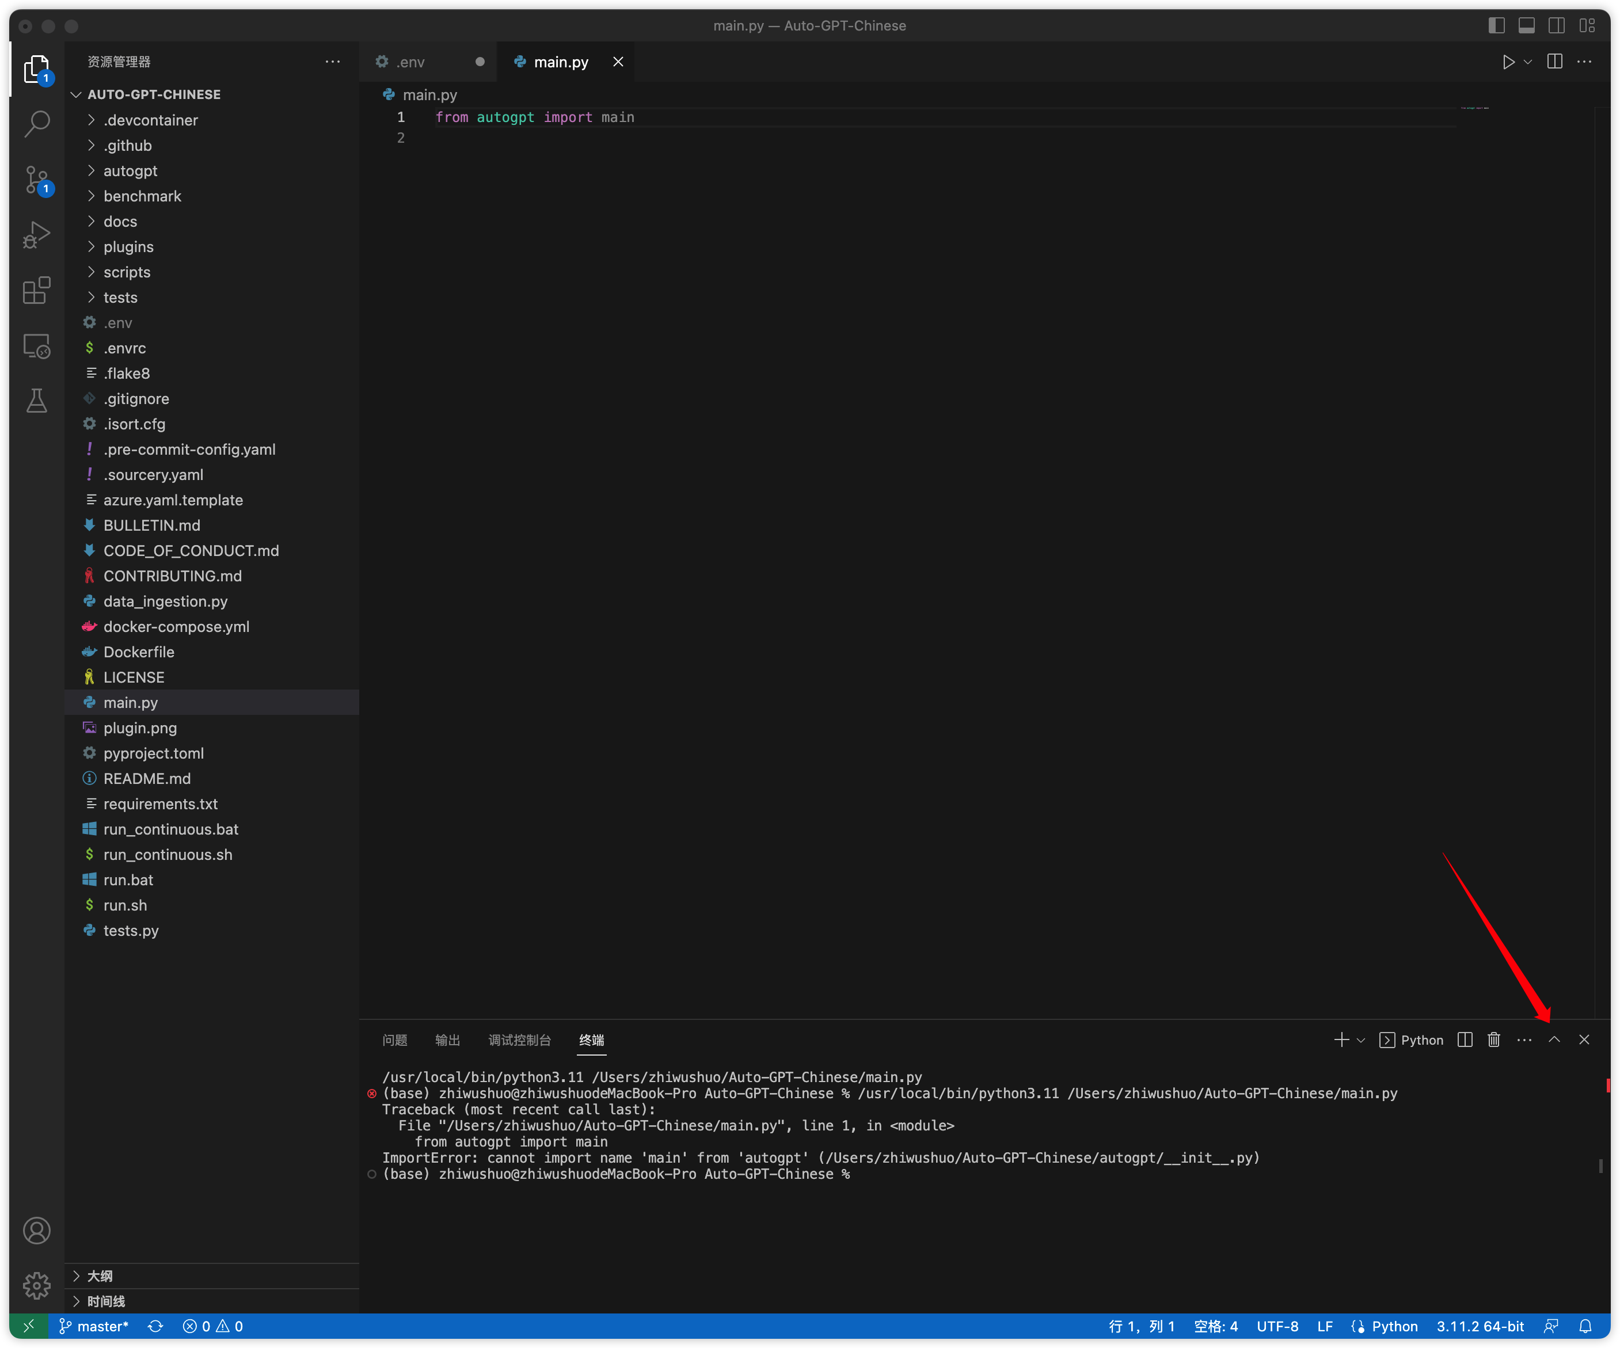
Task: Kill terminal with the trash icon
Action: [x=1493, y=1039]
